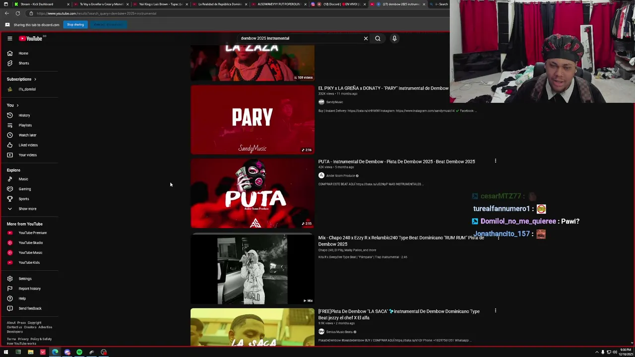Screen dimensions: 635x357
Task: Click the browser address bar URL
Action: tap(96, 13)
